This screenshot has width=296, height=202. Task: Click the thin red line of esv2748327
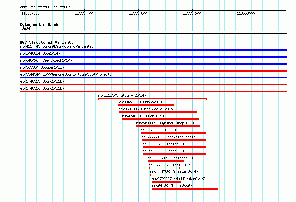click(x=164, y=168)
